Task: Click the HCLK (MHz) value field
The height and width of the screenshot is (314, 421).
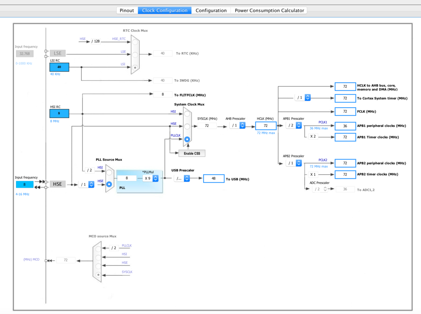Action: point(266,126)
